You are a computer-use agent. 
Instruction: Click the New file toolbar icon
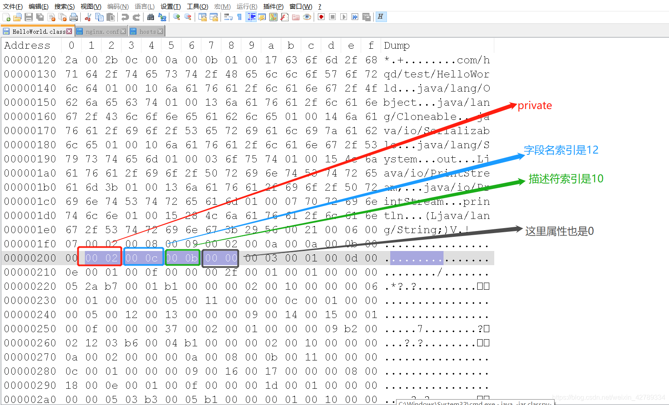[x=7, y=17]
